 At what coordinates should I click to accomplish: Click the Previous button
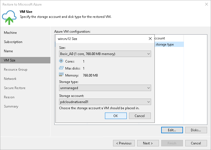tap(124, 143)
